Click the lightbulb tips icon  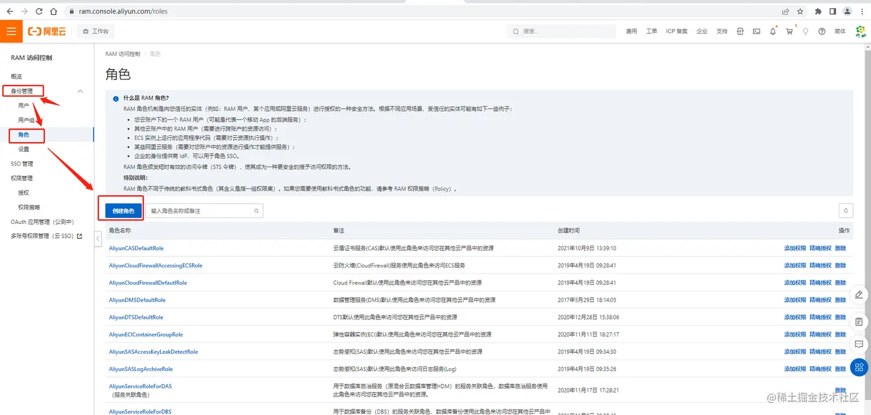click(806, 31)
